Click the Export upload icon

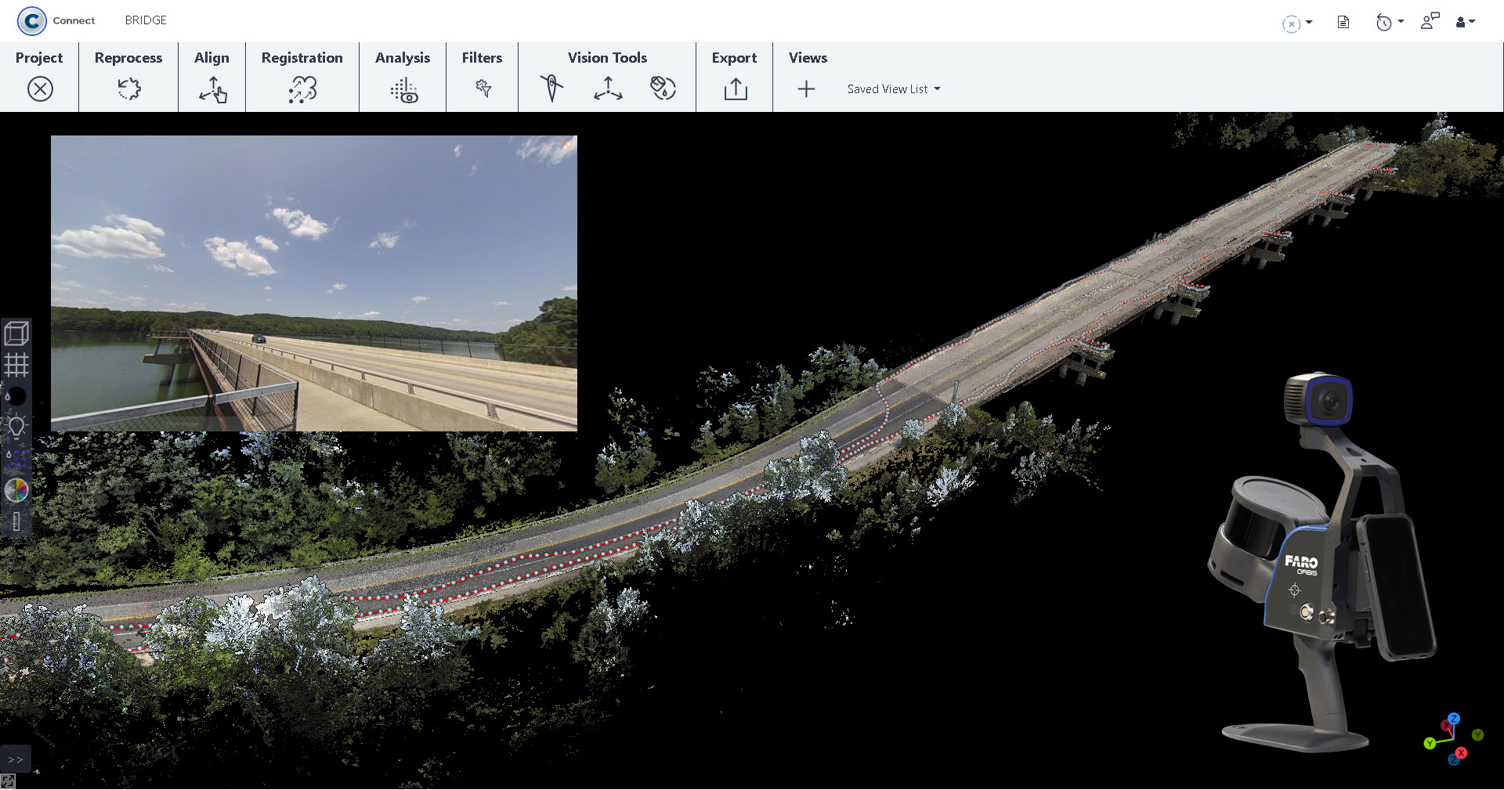[x=736, y=88]
